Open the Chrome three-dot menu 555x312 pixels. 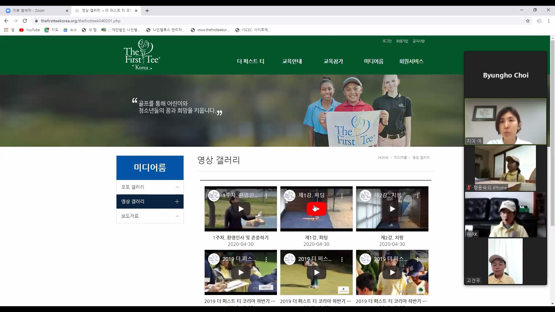point(549,21)
